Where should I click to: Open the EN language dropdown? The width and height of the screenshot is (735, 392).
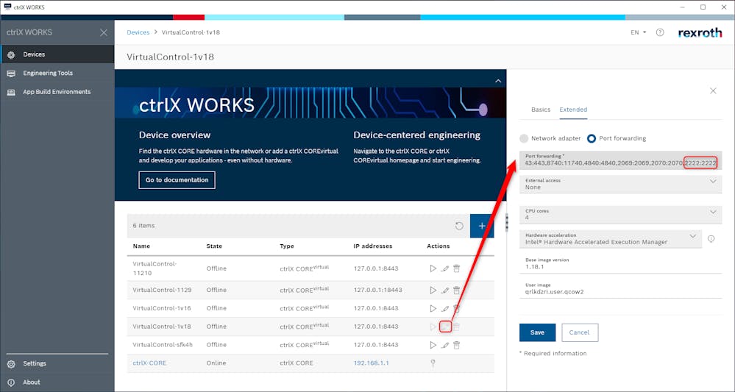pos(638,32)
